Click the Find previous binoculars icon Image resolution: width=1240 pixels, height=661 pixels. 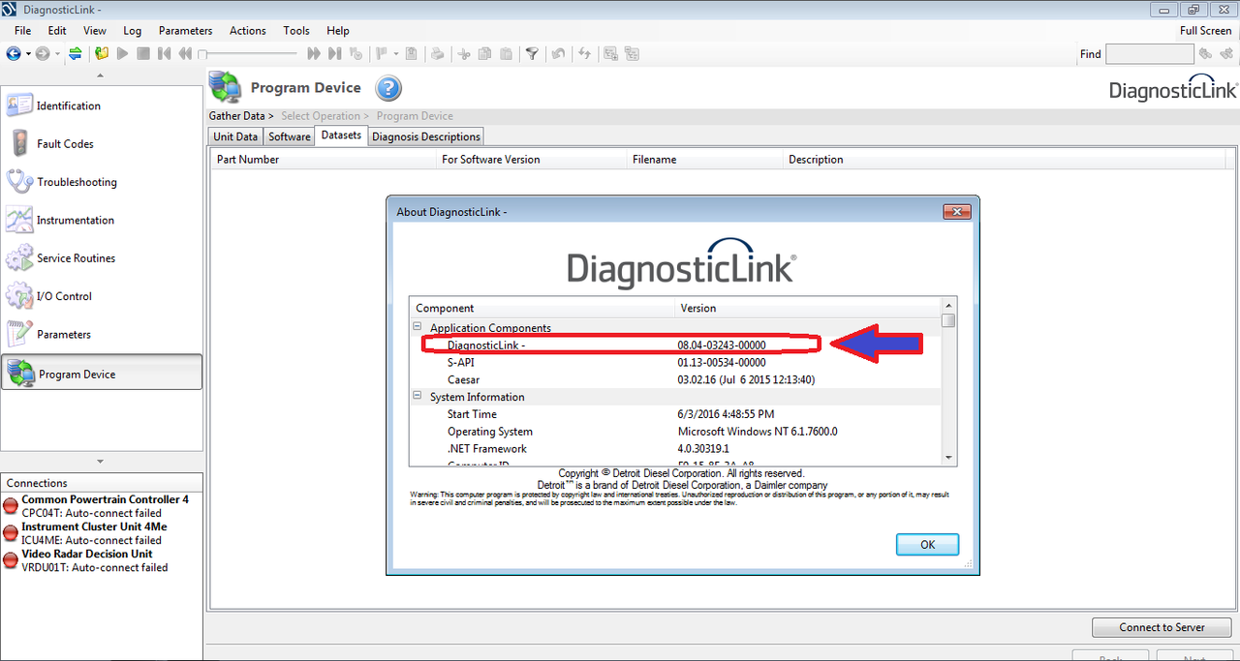tap(1206, 54)
